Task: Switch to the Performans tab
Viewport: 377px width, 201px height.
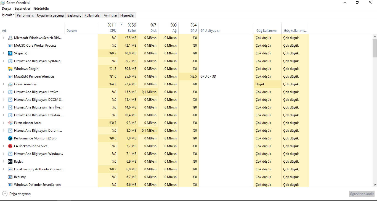Action: (x=25, y=15)
